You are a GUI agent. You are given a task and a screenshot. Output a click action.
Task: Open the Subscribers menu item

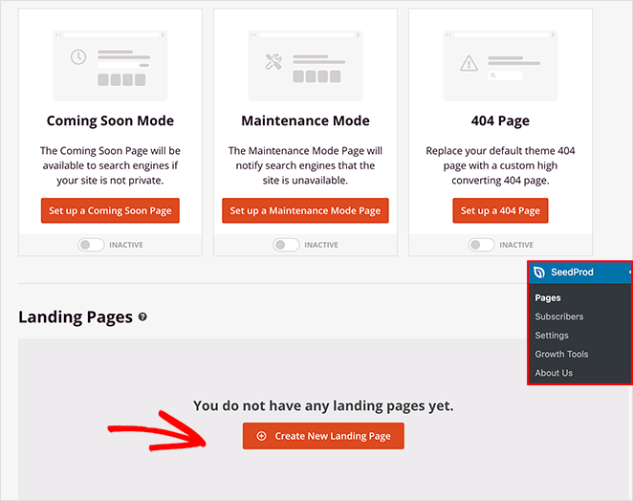click(558, 316)
